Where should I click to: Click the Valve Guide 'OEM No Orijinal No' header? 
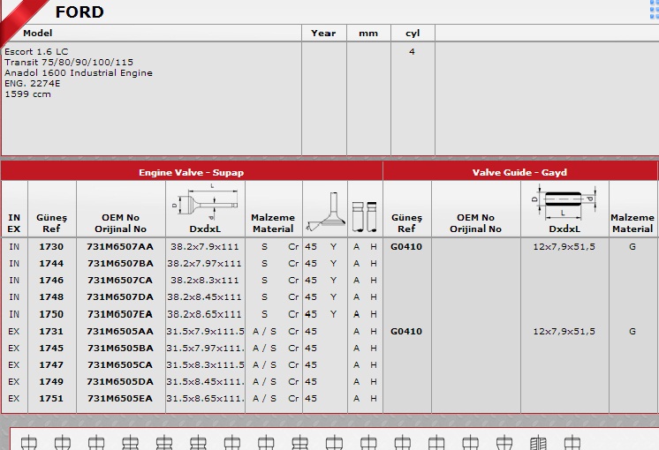tap(476, 223)
